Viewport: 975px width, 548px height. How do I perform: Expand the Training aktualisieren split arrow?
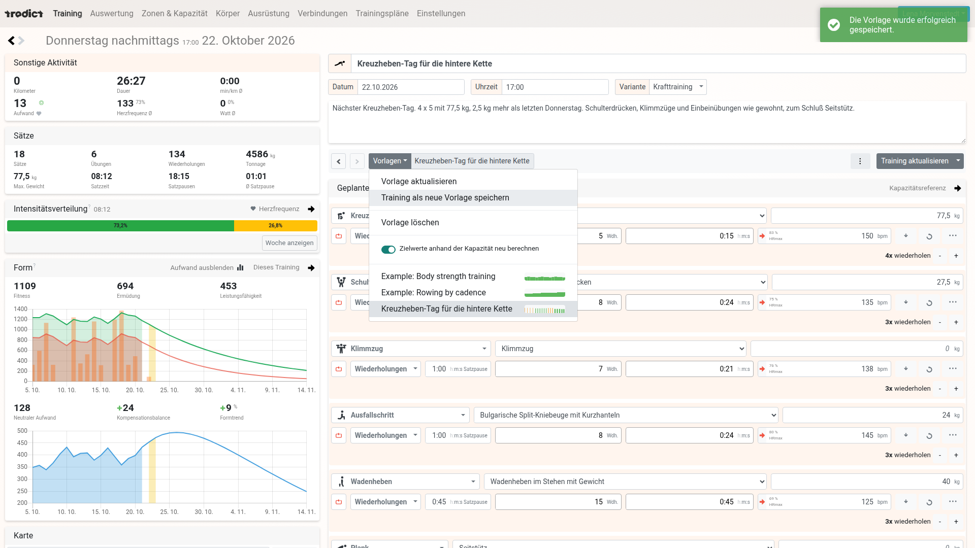pyautogui.click(x=958, y=161)
